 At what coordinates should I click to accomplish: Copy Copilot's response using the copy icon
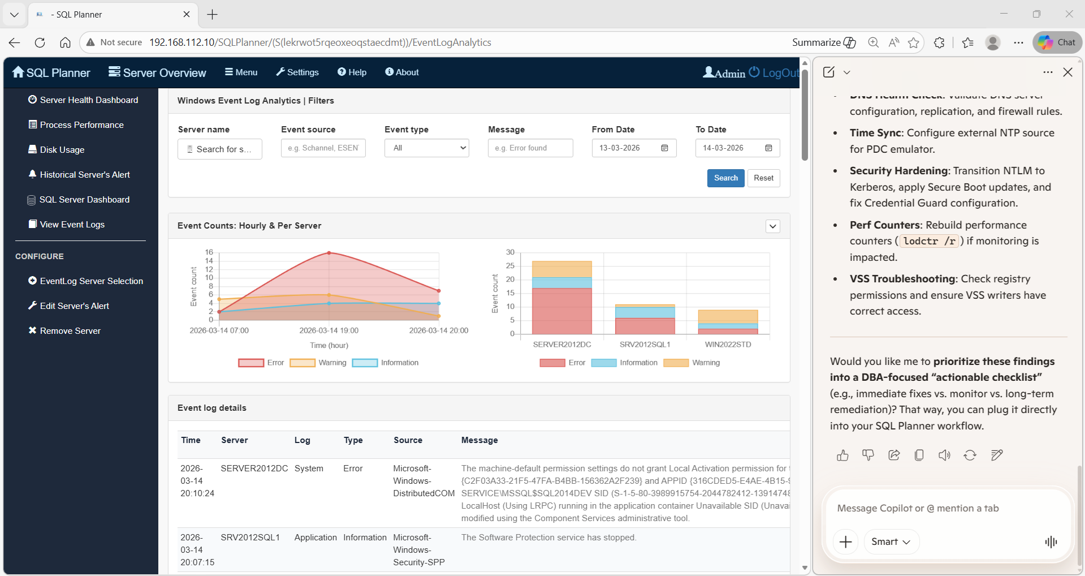(x=919, y=455)
